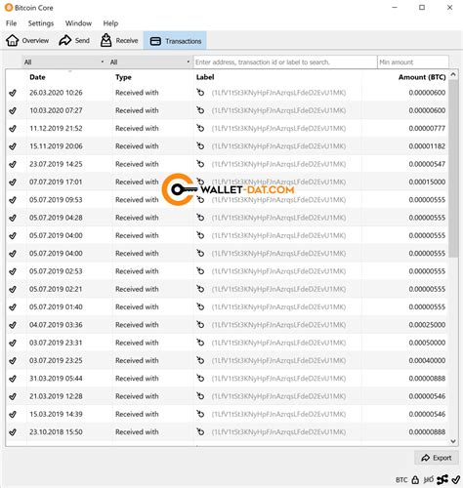463x488 pixels.
Task: Click the received icon in 26.03.2020 10:26 row
Action: pyautogui.click(x=200, y=93)
